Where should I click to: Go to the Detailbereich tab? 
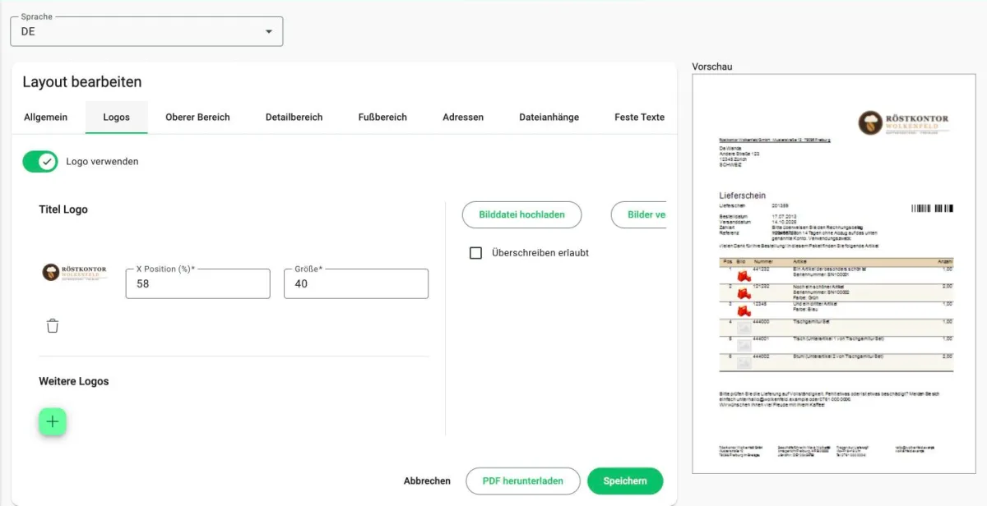point(294,117)
